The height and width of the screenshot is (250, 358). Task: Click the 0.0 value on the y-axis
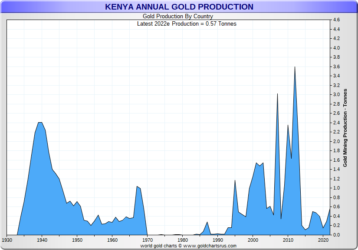tap(337, 235)
